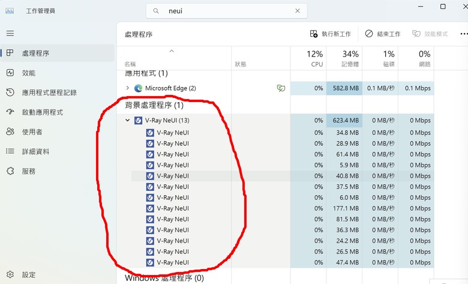Viewport: 468px width, 284px height.
Task: Select V-Ray NeUI process using 28.9 MB
Action: (x=283, y=144)
